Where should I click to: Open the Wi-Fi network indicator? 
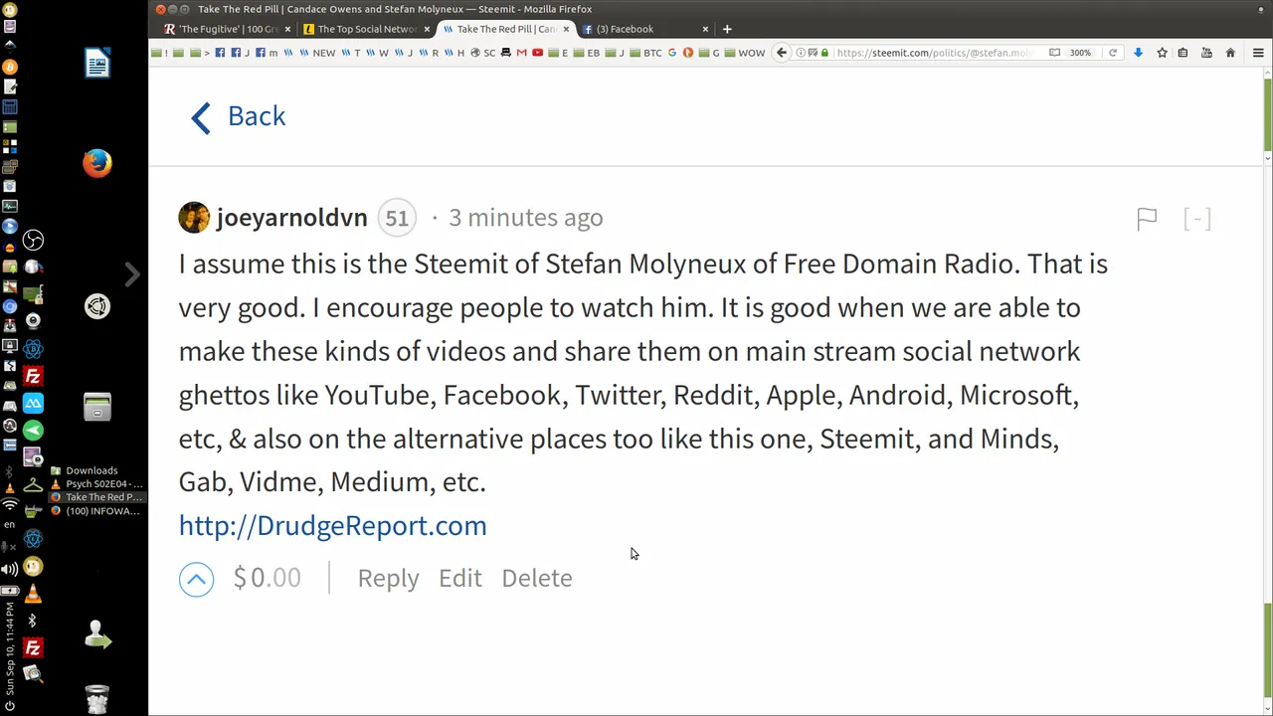click(x=10, y=505)
